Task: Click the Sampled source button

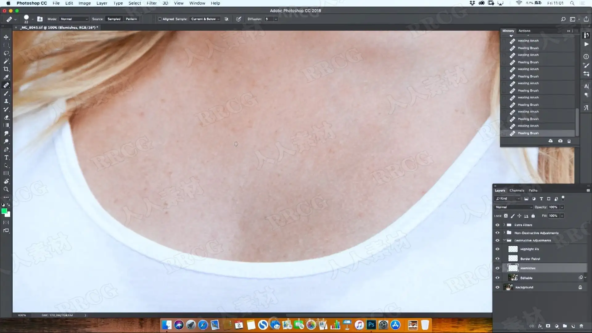Action: click(114, 19)
